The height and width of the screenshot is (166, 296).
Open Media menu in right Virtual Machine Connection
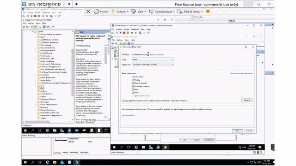126,30
